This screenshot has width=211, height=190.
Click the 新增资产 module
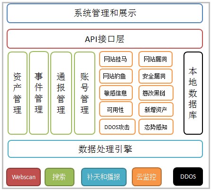[x=156, y=110]
